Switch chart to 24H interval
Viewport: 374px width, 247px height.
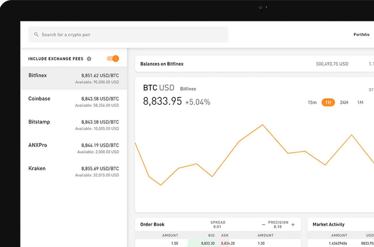tap(344, 102)
